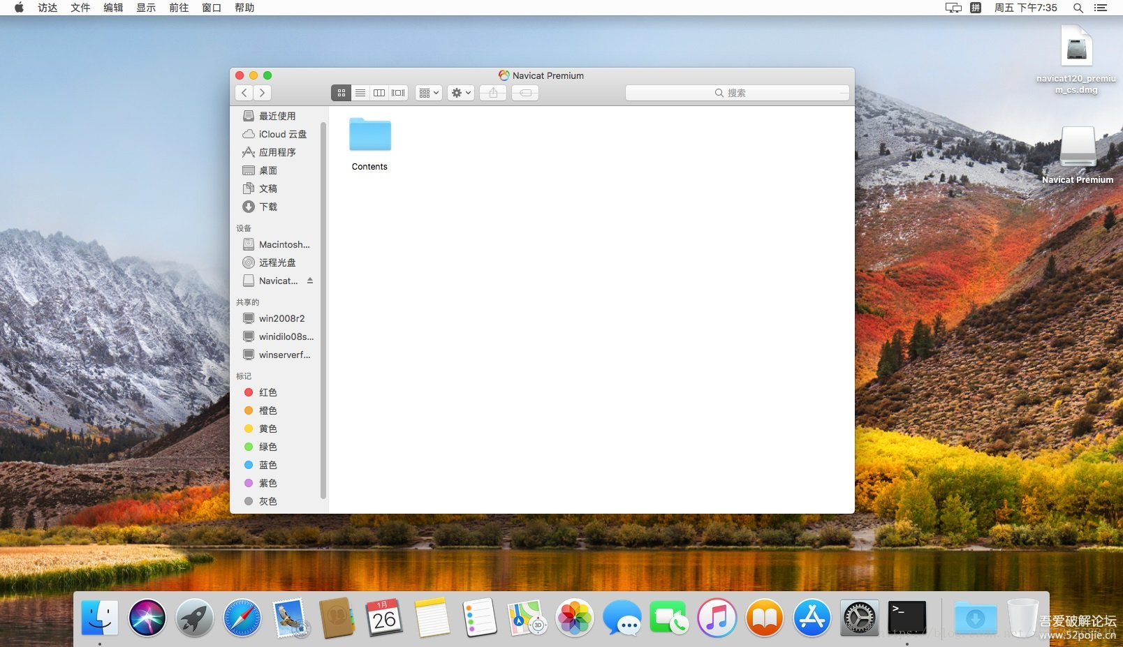Open 下载 folder in sidebar
Screen dimensions: 1123x647
click(268, 207)
